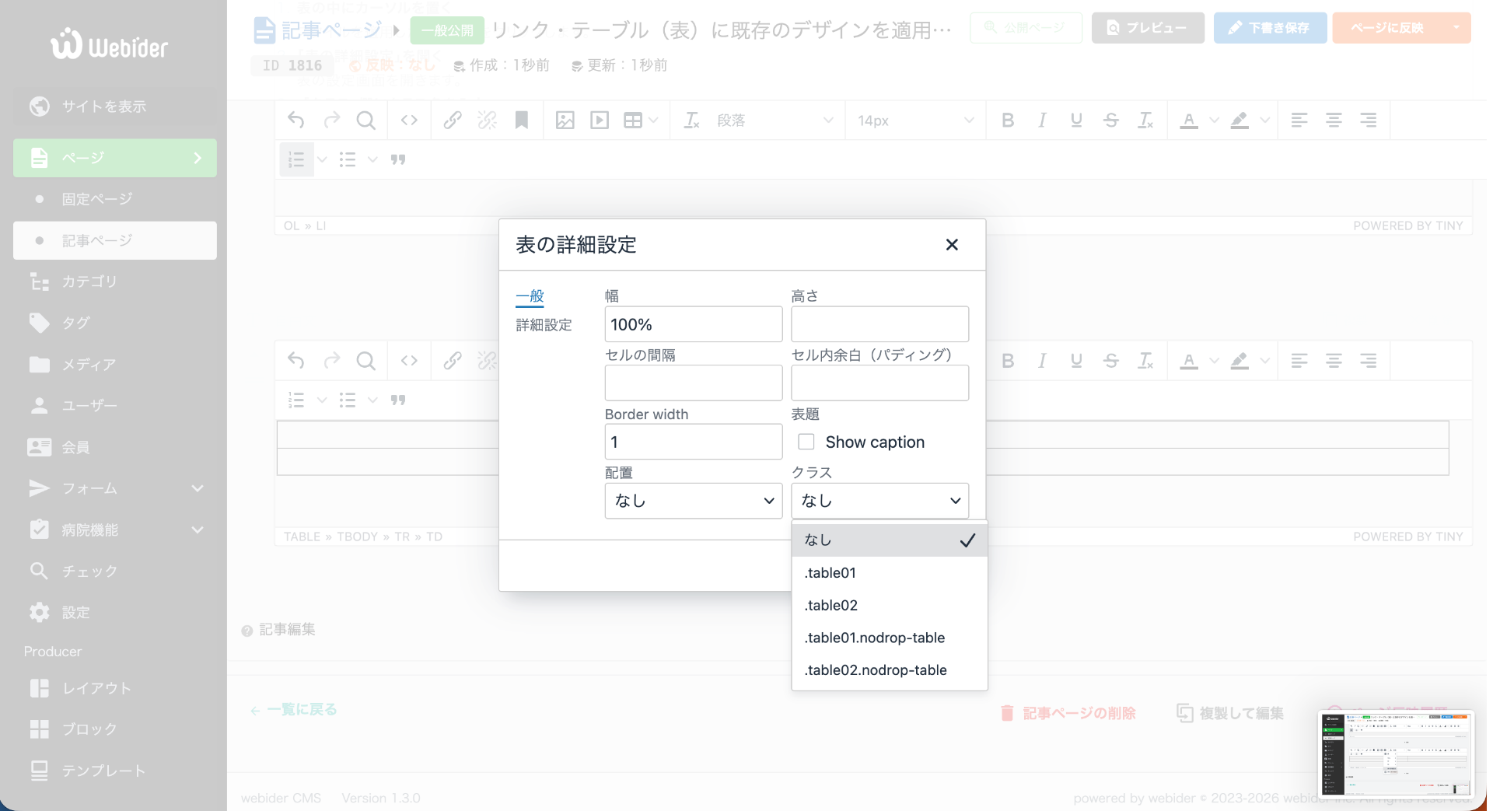
Task: Open the 配置 alignment dropdown
Action: [693, 501]
